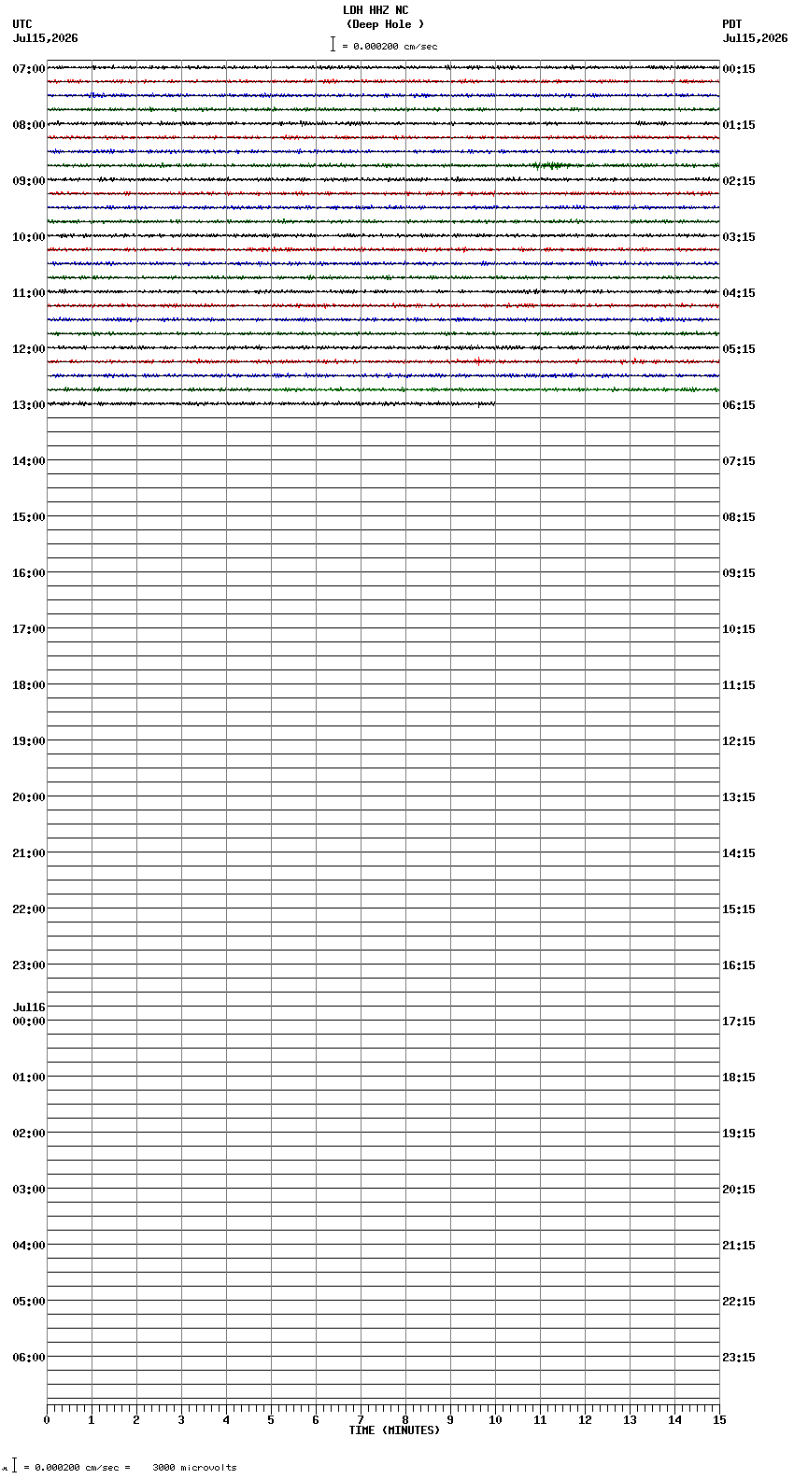Click the UTC time label '07:00'
The image size is (794, 1479).
29,69
